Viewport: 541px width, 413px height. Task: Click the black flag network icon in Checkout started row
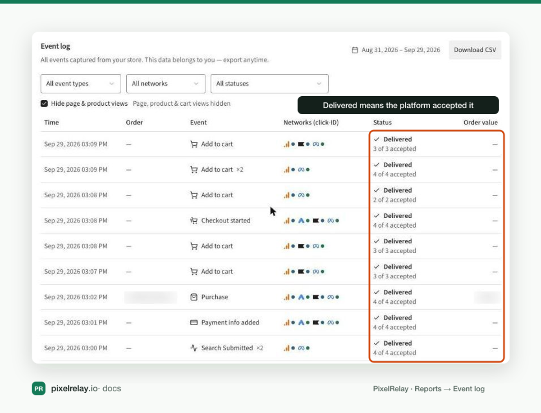click(x=316, y=221)
